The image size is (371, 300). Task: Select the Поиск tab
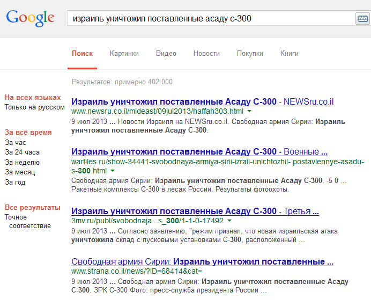tap(82, 54)
